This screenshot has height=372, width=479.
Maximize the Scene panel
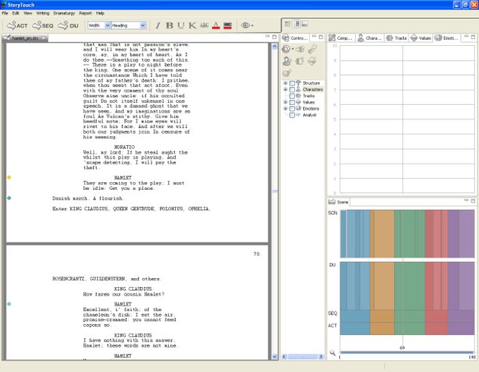click(473, 201)
